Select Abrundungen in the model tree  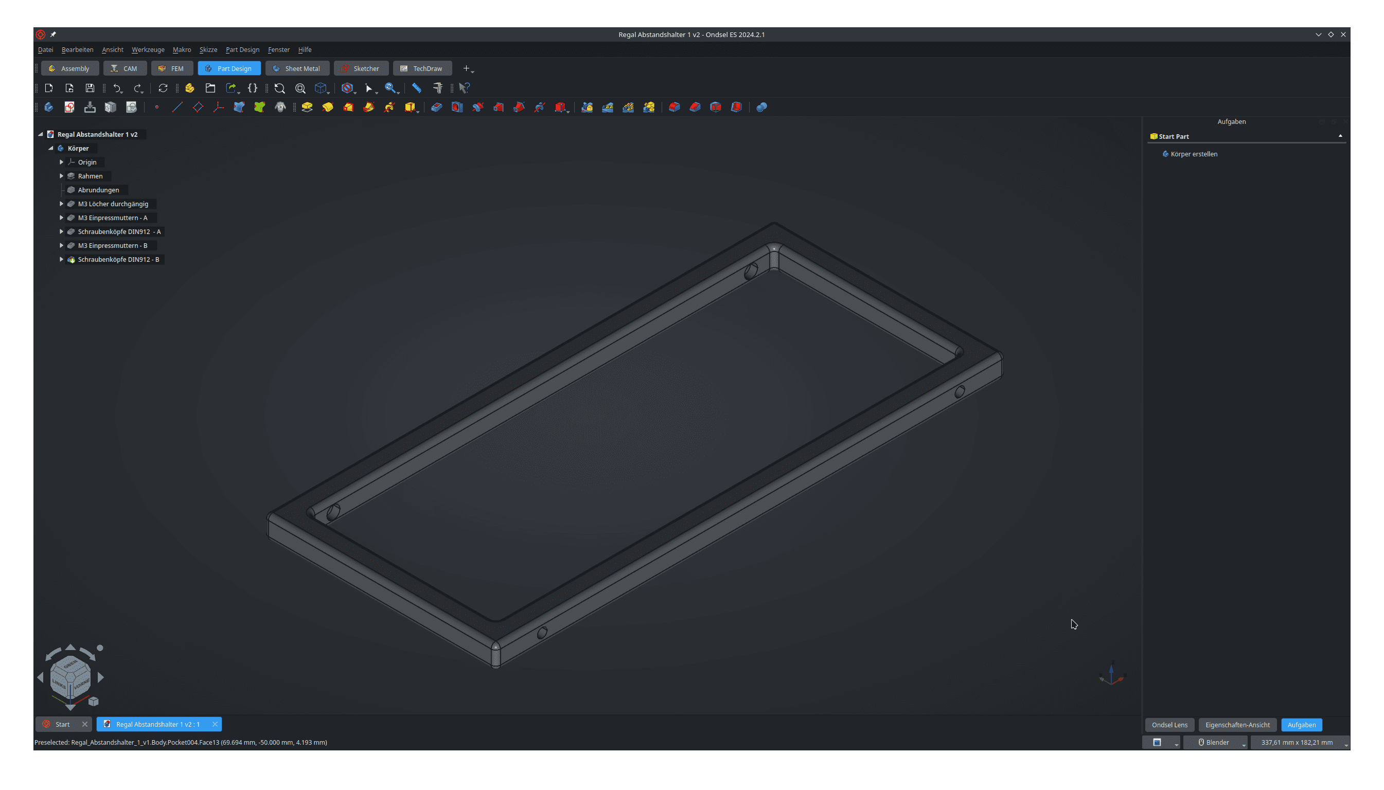tap(98, 190)
